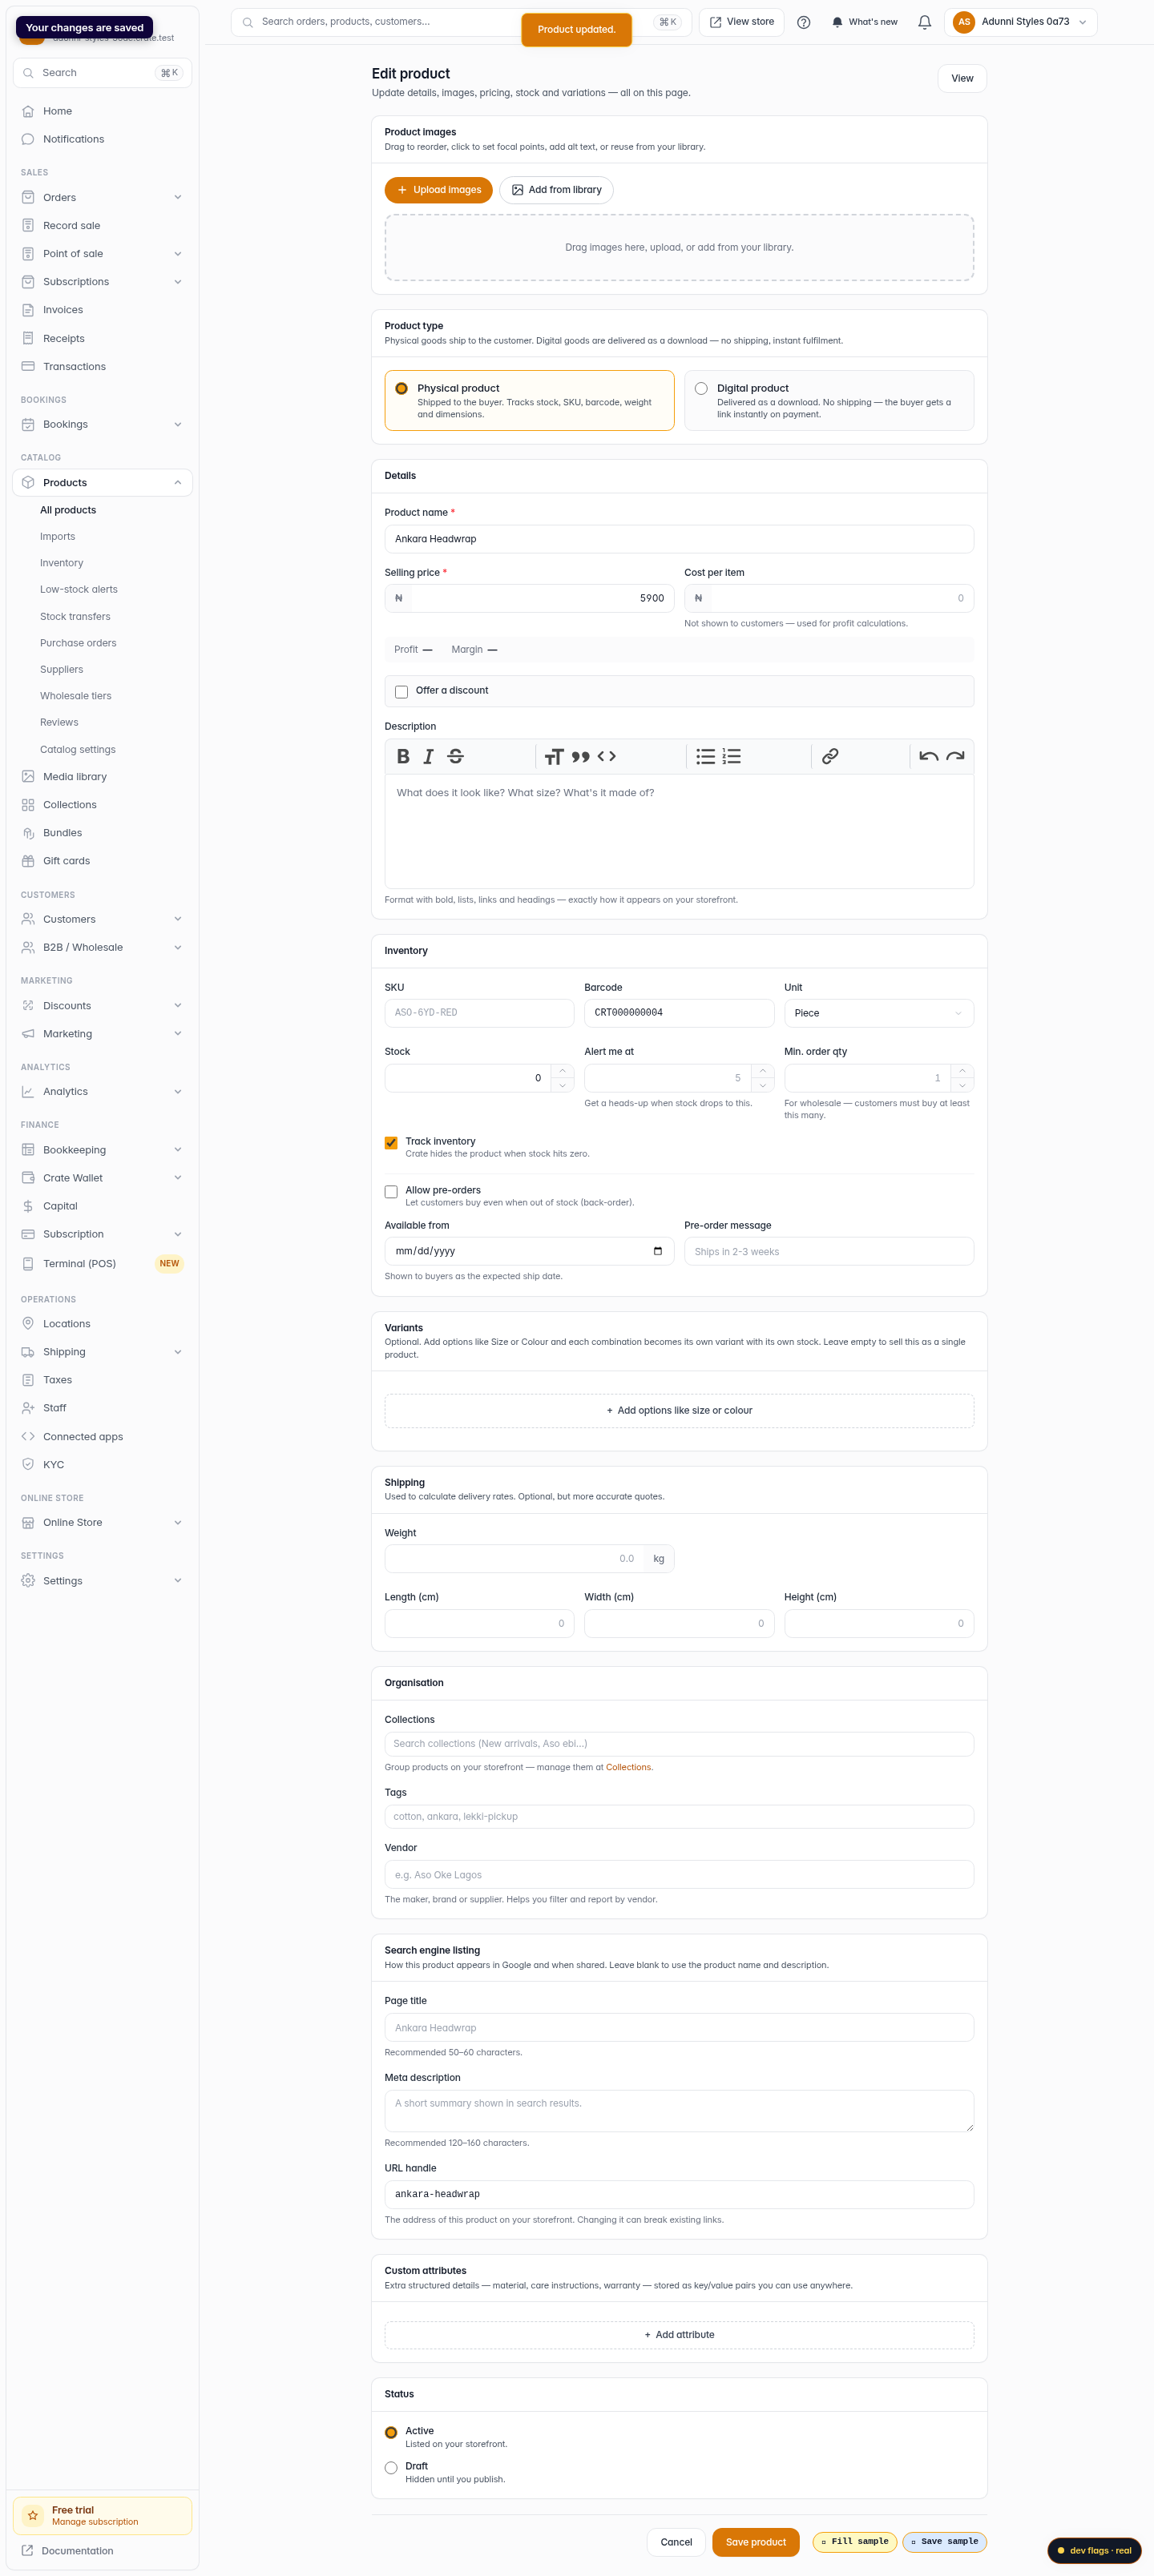Set status to Active

tap(391, 2432)
